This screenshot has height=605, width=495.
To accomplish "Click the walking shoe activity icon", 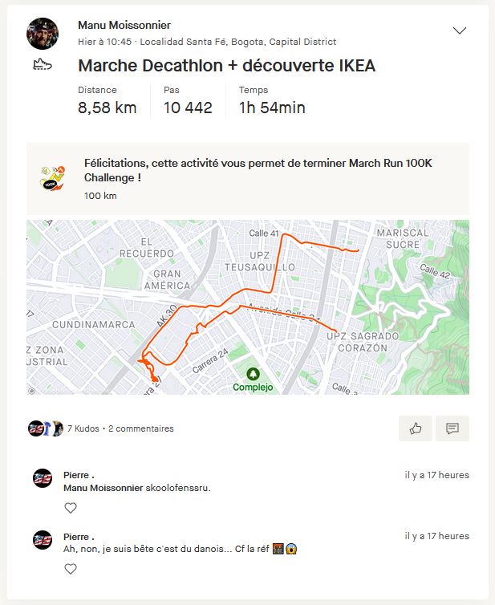I will tap(43, 65).
